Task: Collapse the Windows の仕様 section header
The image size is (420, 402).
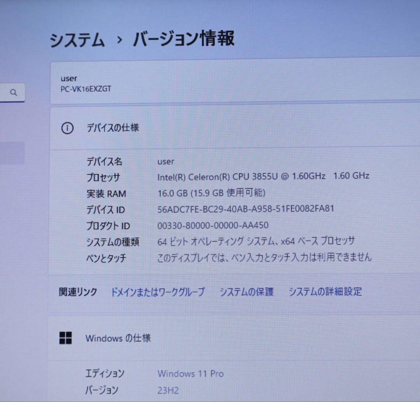Action: tap(234, 338)
